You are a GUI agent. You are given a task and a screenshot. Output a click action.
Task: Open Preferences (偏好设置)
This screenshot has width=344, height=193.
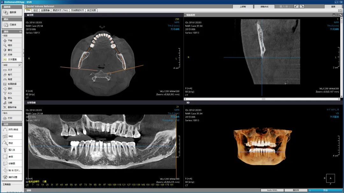[12, 177]
